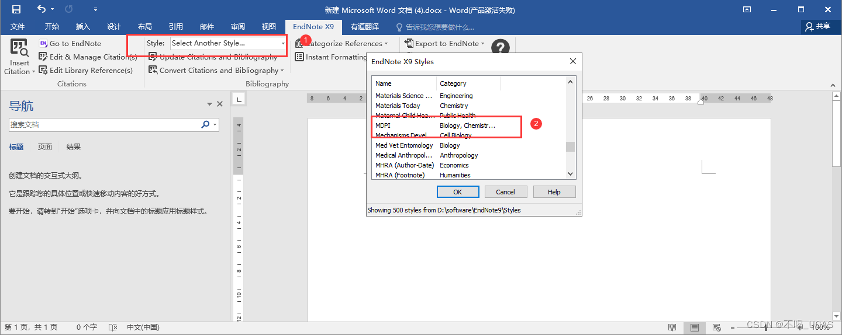This screenshot has height=335, width=842.
Task: Switch to the 开始 ribbon tab
Action: click(x=52, y=27)
